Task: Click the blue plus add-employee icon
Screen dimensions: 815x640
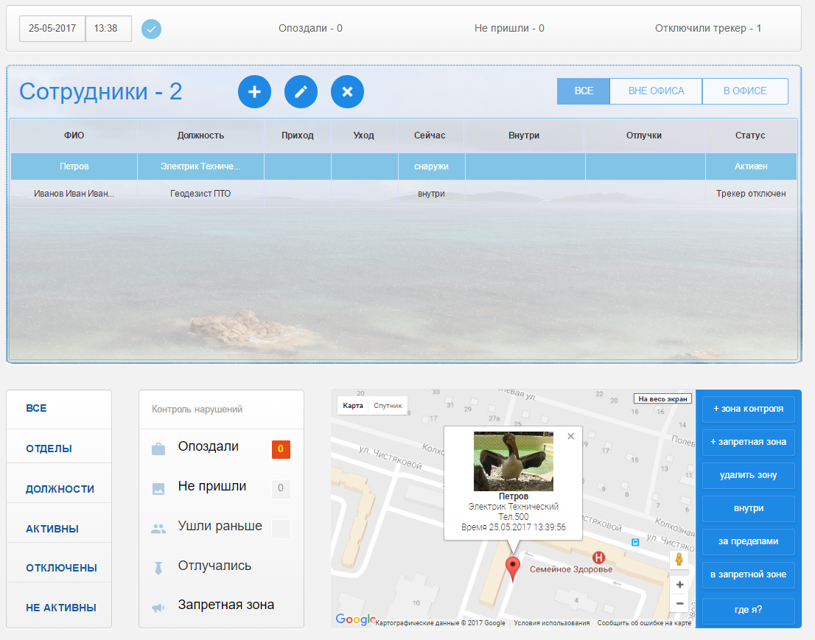Action: (x=254, y=92)
